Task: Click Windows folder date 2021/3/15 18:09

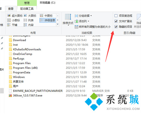Action: pos(76,77)
